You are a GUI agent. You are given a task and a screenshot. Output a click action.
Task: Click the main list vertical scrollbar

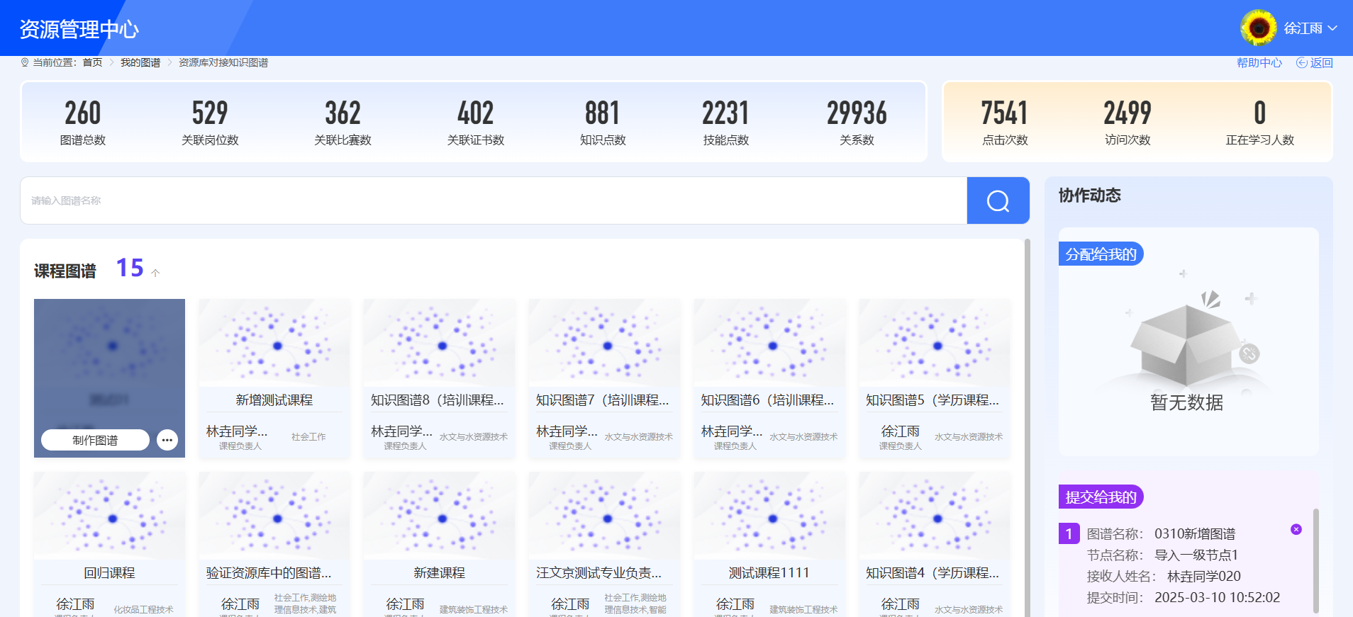click(1028, 428)
